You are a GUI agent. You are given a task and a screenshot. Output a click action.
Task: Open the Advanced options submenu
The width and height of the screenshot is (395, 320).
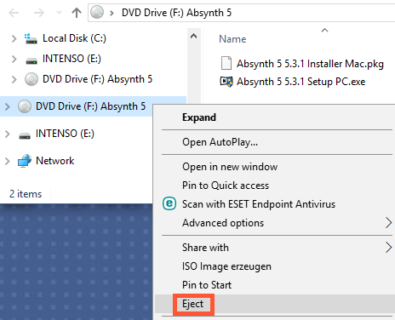(223, 223)
